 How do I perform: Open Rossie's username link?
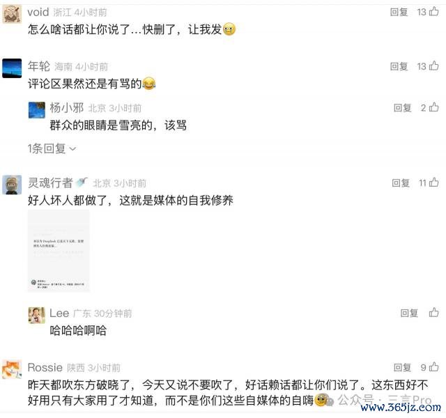[45, 367]
